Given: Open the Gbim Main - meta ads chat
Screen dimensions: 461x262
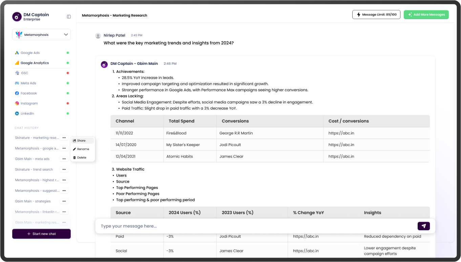Looking at the screenshot, I should click(x=32, y=159).
